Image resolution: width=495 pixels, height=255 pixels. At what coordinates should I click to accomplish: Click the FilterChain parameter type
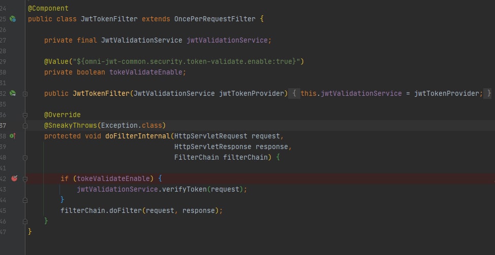click(196, 157)
